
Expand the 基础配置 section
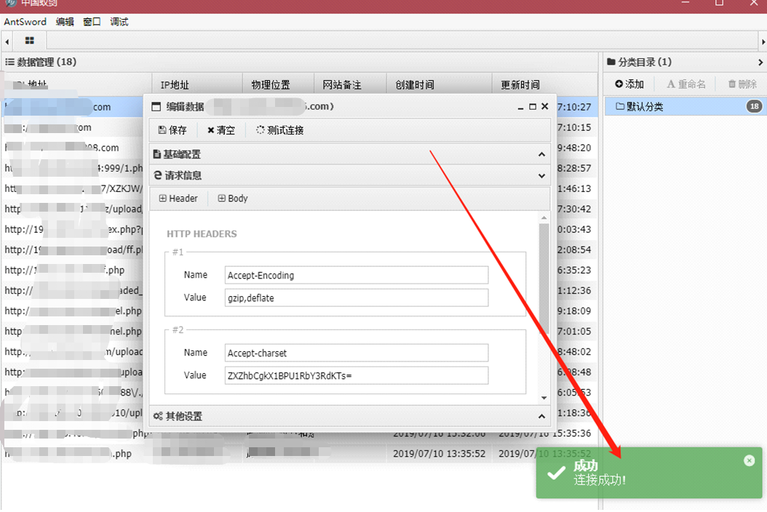tap(350, 154)
